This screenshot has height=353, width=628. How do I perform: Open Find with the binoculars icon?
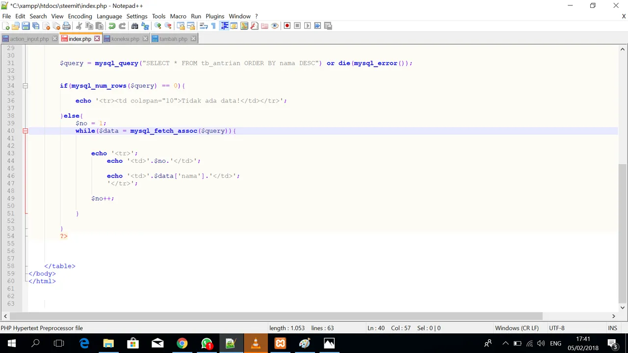(x=134, y=25)
